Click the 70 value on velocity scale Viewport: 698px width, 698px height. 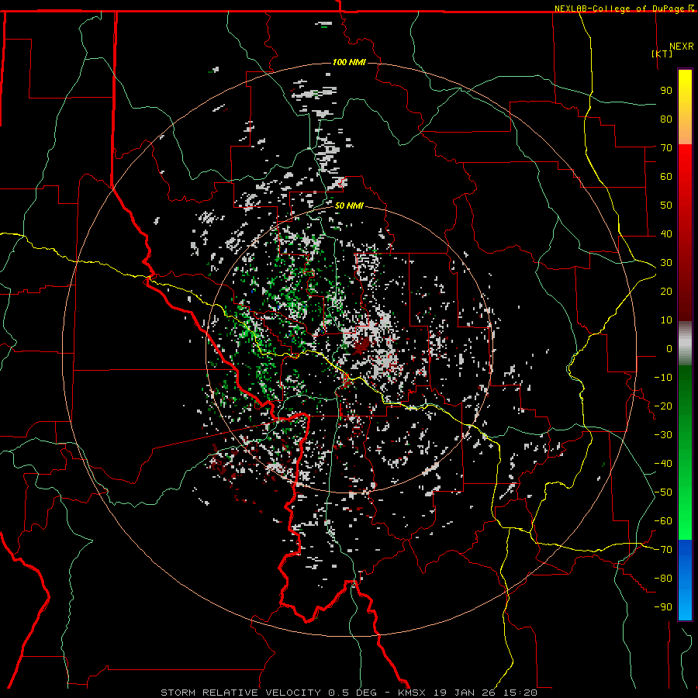(x=666, y=148)
